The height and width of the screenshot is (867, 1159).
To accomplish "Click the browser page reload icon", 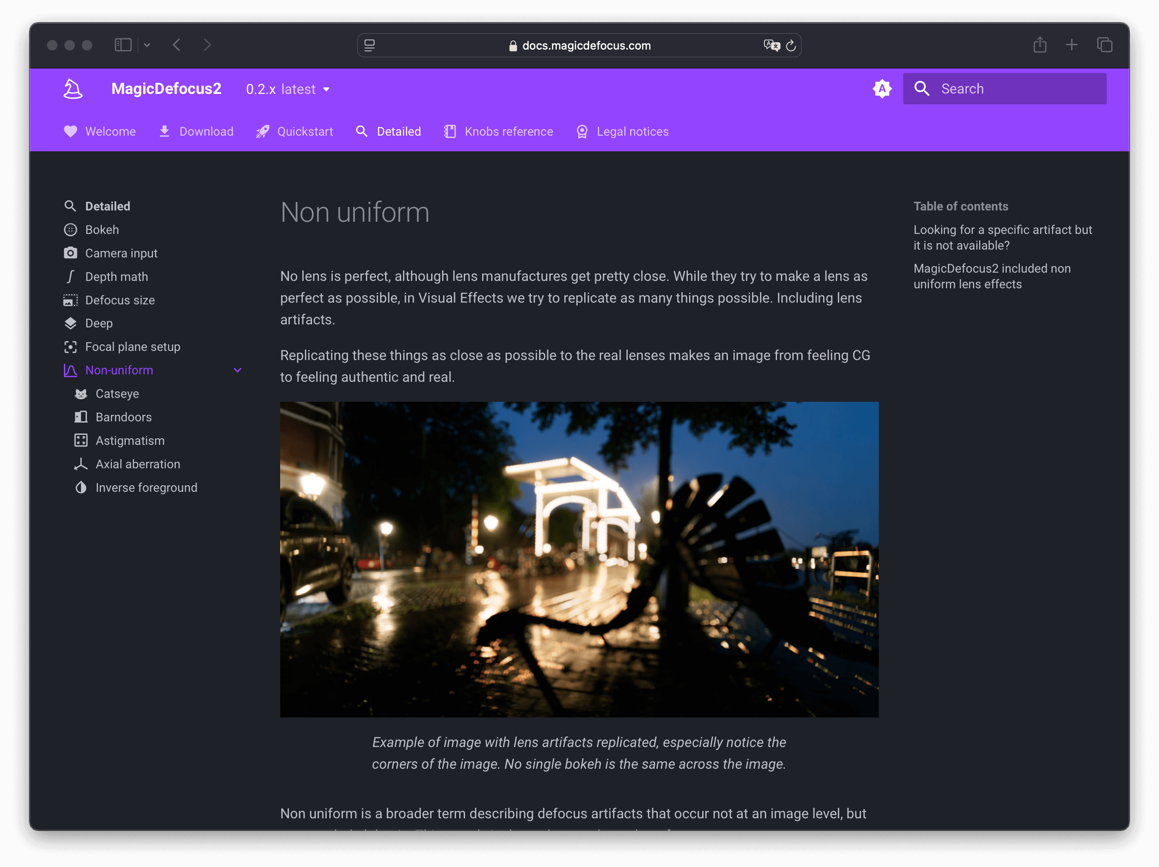I will point(791,46).
